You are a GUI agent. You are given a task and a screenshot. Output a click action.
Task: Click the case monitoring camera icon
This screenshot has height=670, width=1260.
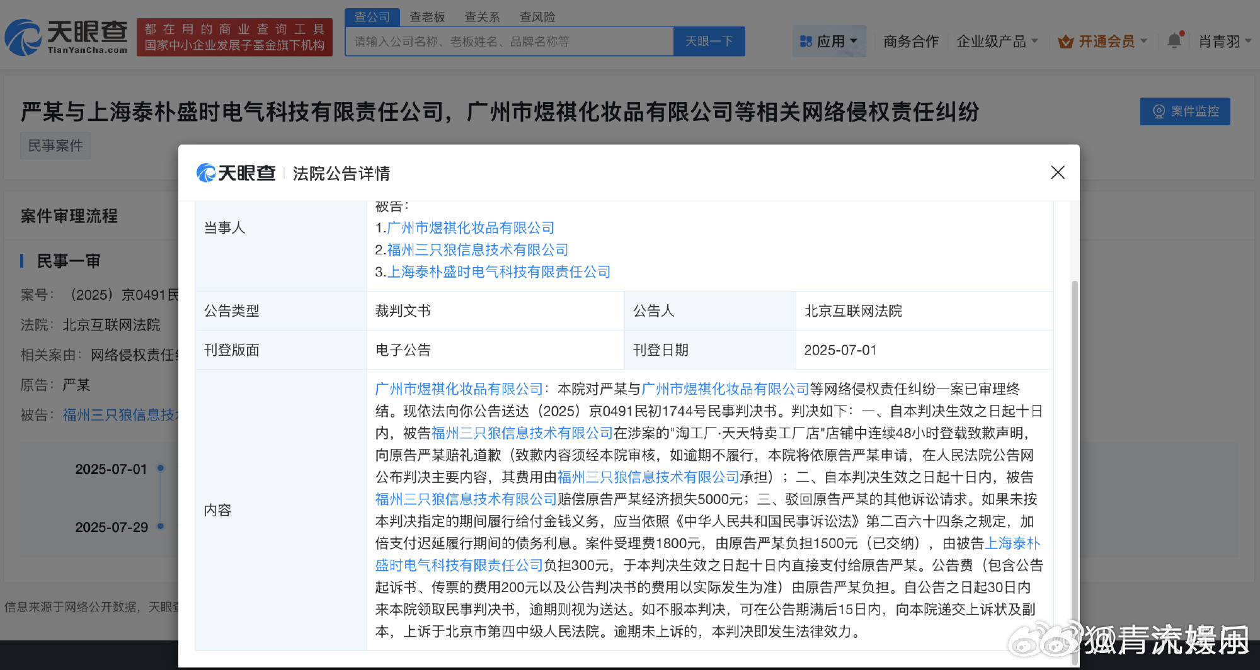[x=1159, y=111]
